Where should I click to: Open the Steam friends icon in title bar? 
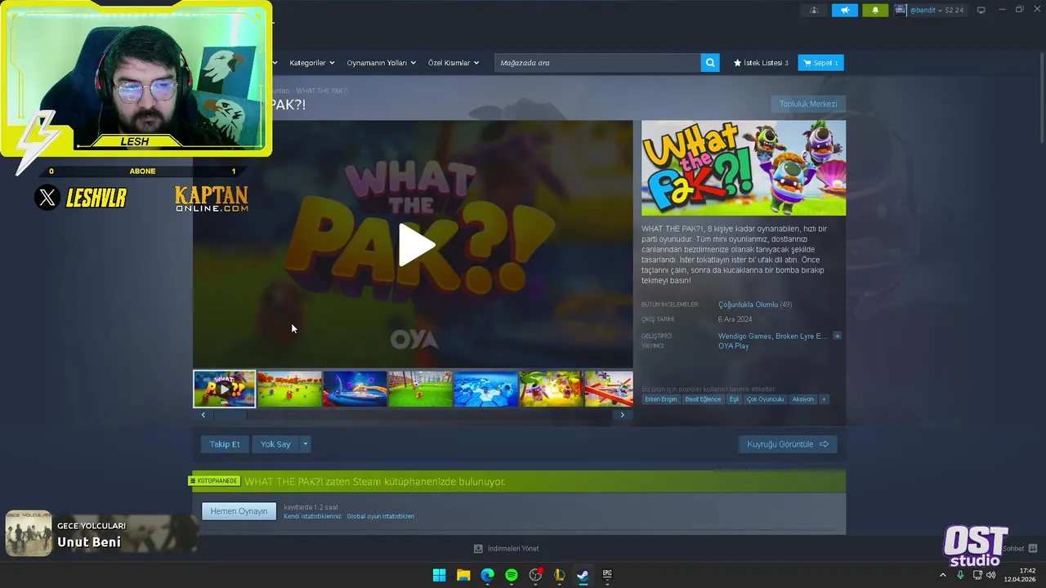[814, 10]
